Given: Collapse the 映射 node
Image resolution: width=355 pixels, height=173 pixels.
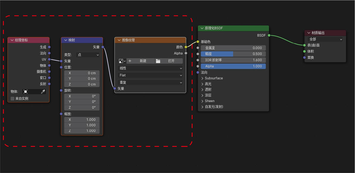Looking at the screenshot, I should coord(66,40).
